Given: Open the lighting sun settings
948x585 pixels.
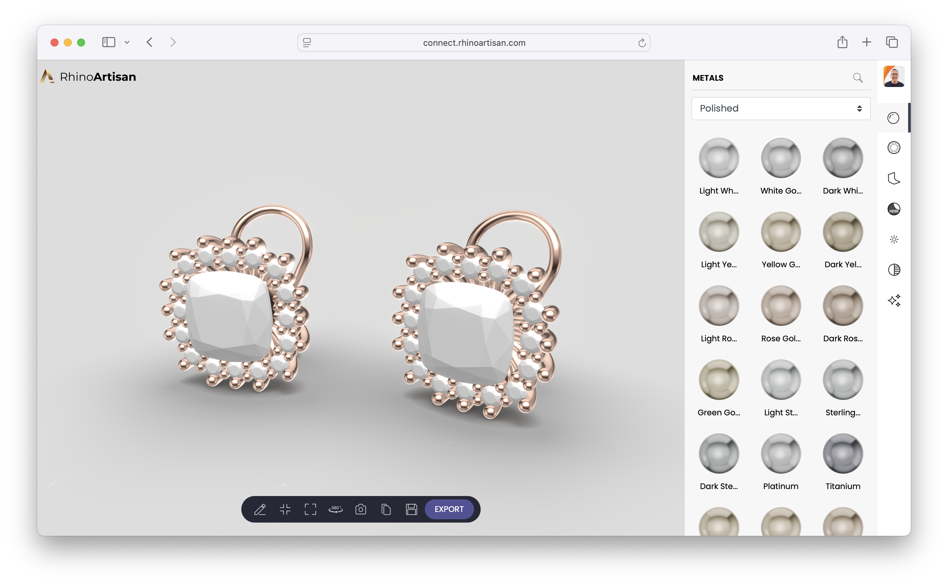Looking at the screenshot, I should pyautogui.click(x=893, y=239).
